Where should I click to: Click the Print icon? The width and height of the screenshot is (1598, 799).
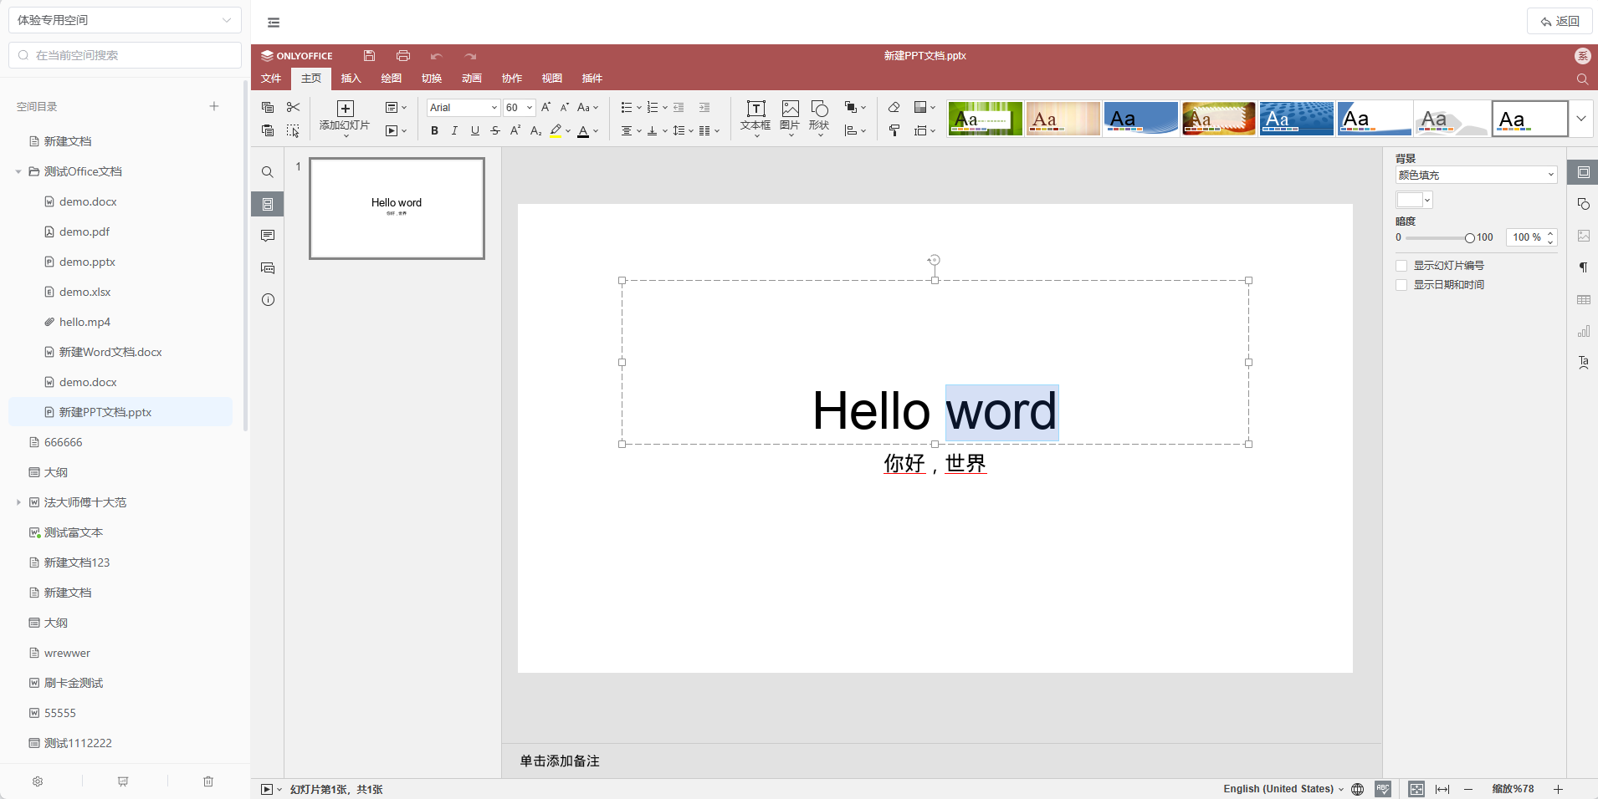(x=403, y=56)
